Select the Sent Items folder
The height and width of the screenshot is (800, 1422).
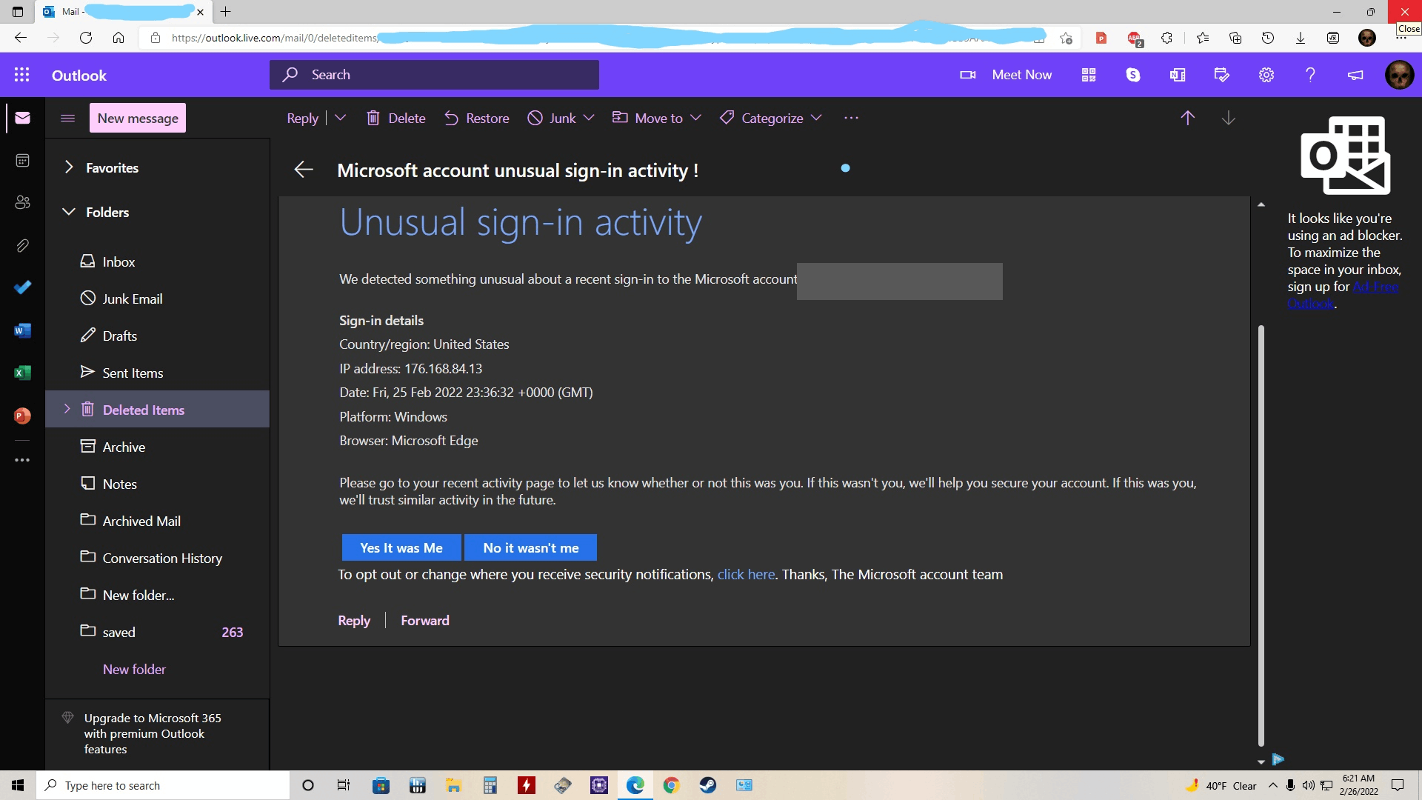[133, 373]
